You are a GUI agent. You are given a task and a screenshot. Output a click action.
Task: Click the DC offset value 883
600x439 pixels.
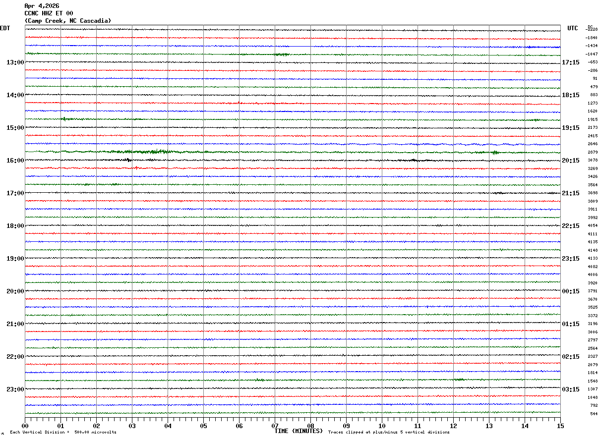(594, 95)
